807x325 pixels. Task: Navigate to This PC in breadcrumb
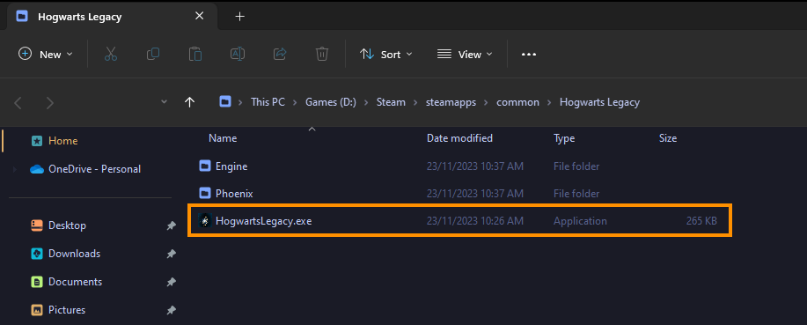(x=268, y=102)
